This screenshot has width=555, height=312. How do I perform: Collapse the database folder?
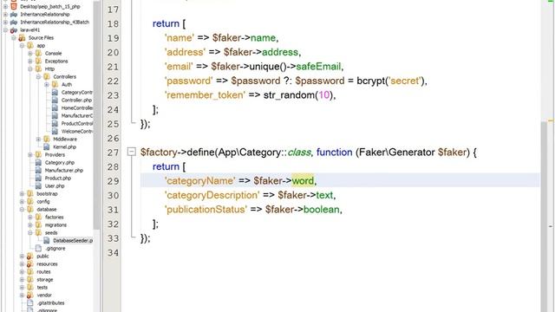click(x=22, y=210)
